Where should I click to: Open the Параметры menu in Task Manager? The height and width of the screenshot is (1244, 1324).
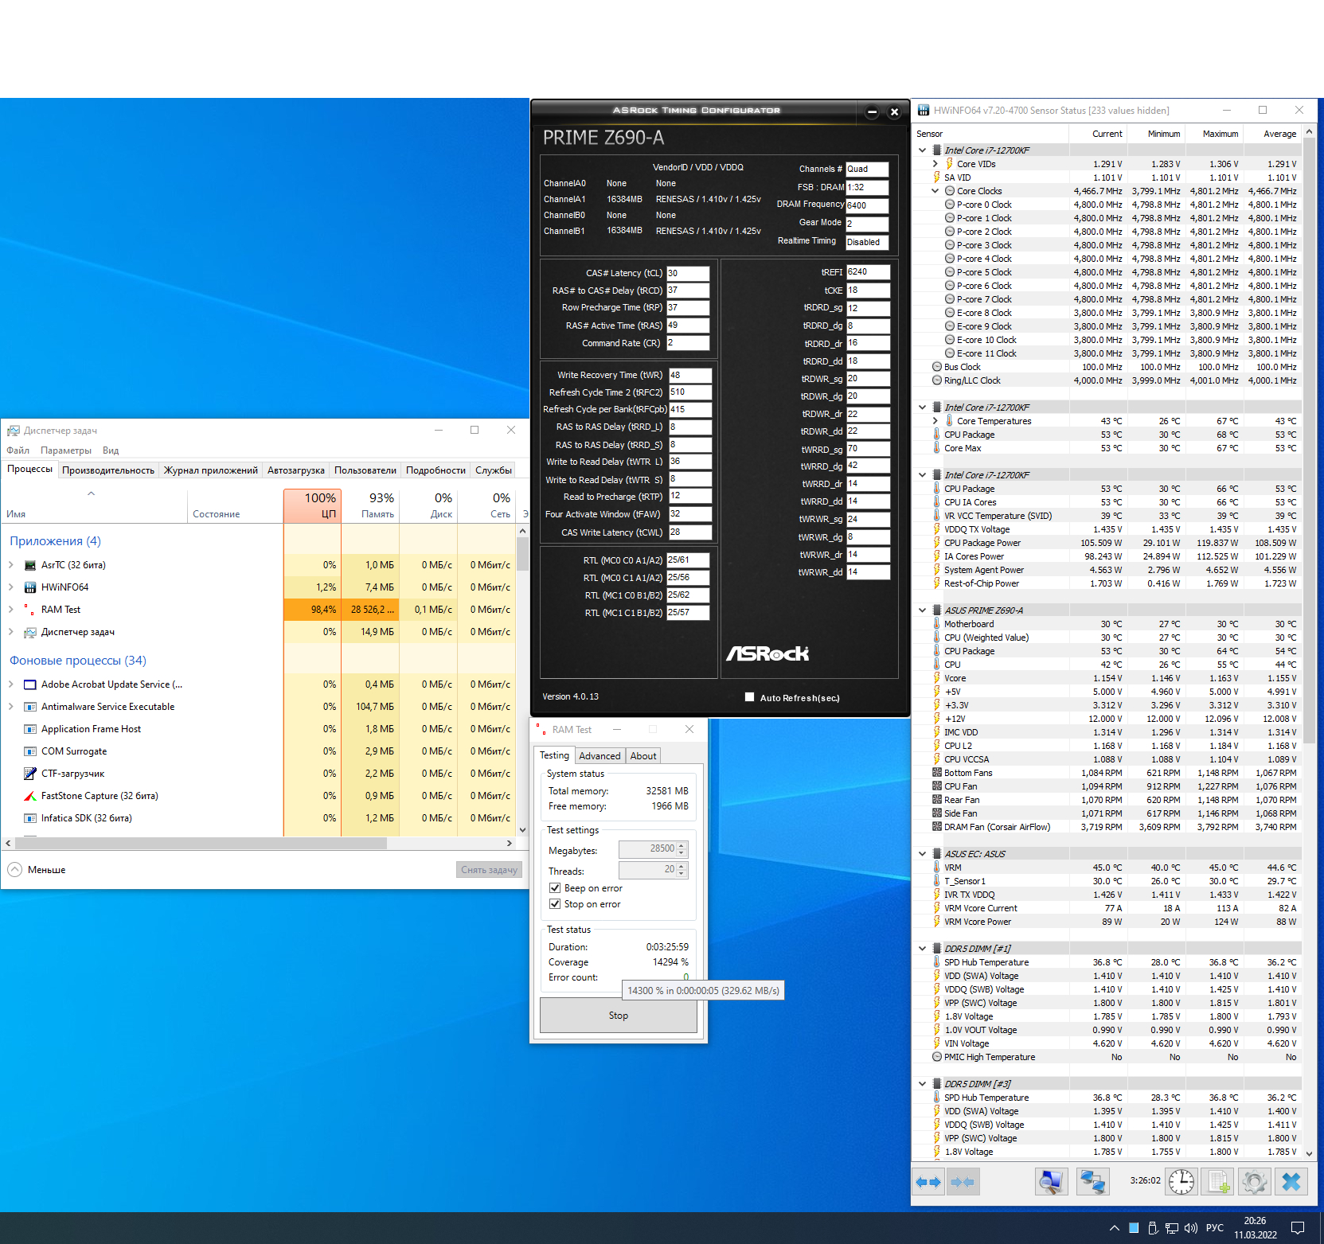click(66, 450)
